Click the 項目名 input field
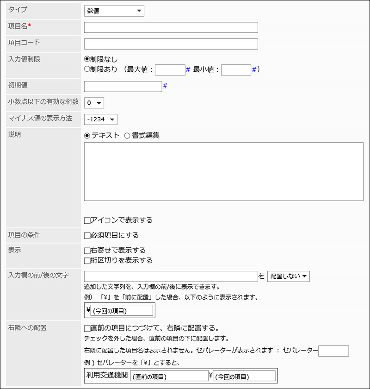Viewport: 370px width, 389px height. 171,27
